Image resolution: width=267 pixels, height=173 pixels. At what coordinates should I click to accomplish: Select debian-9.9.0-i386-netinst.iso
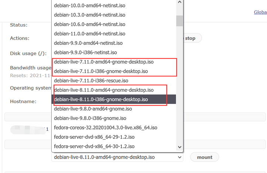pos(114,52)
